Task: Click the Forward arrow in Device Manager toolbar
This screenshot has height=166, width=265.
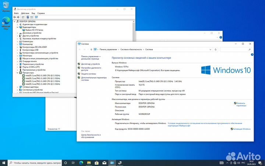Action: click(18, 17)
